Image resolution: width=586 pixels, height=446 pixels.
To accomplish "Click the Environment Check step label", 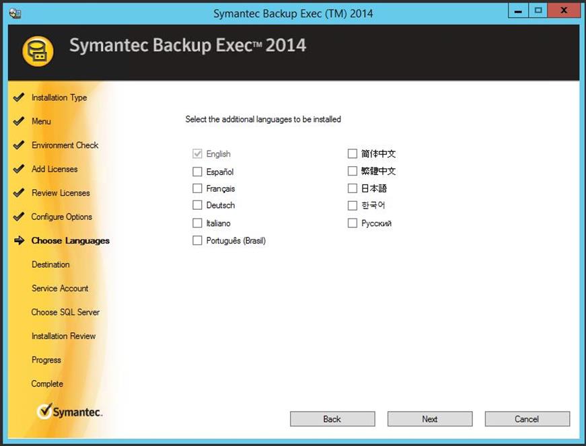I will pyautogui.click(x=65, y=145).
